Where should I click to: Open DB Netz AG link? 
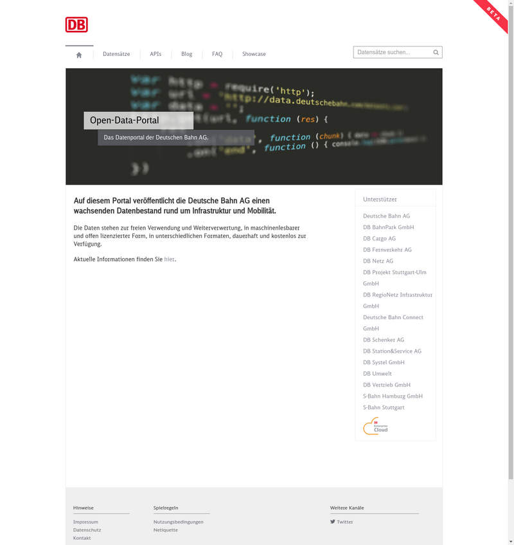click(378, 261)
